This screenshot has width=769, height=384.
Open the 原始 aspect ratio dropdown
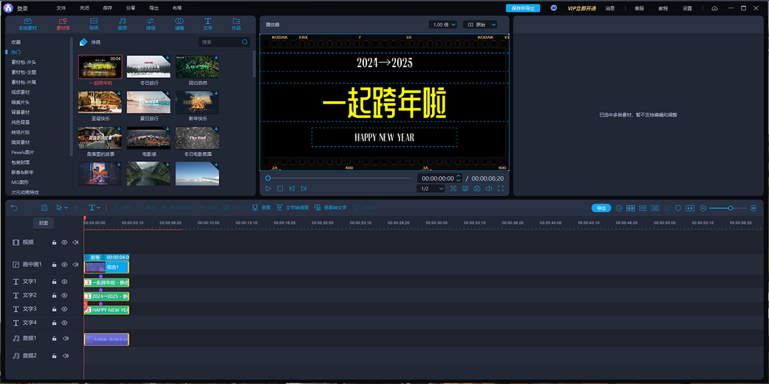point(481,24)
